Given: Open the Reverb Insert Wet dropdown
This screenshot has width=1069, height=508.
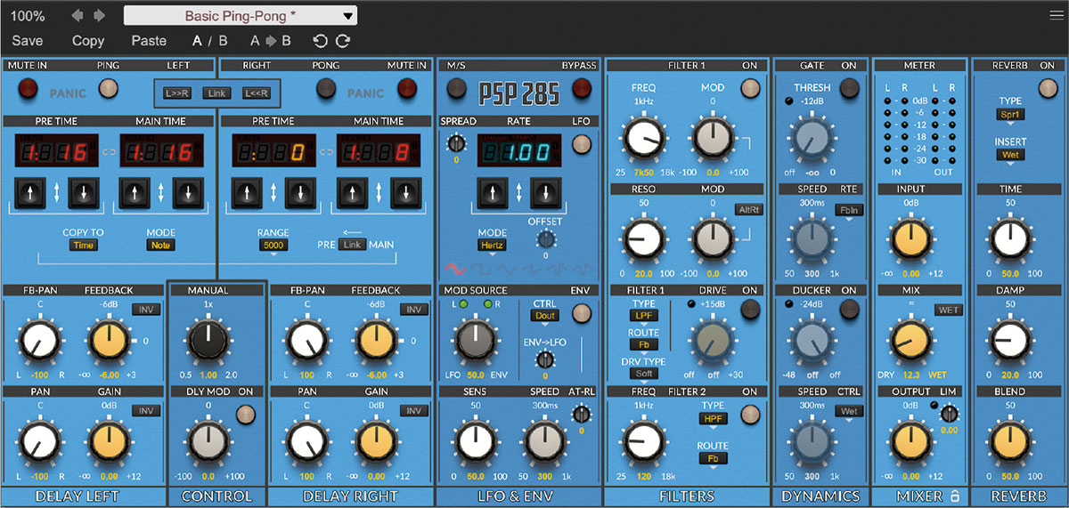Looking at the screenshot, I should click(x=1010, y=155).
